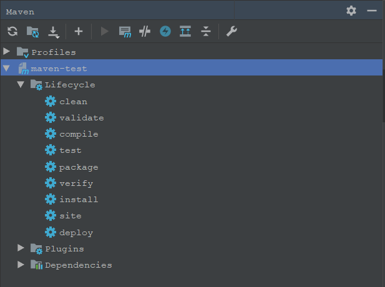Screen dimensions: 385x287
Task: Open the Maven panel options gear
Action: [x=351, y=11]
